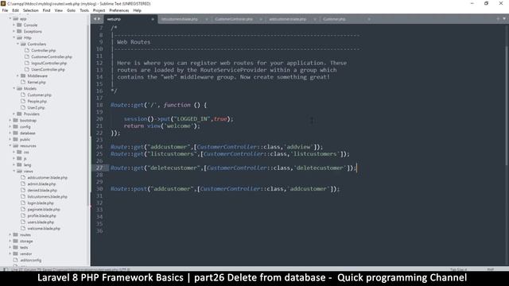This screenshot has width=509, height=286.
Task: Expand the vendor folder
Action: [x=10, y=253]
